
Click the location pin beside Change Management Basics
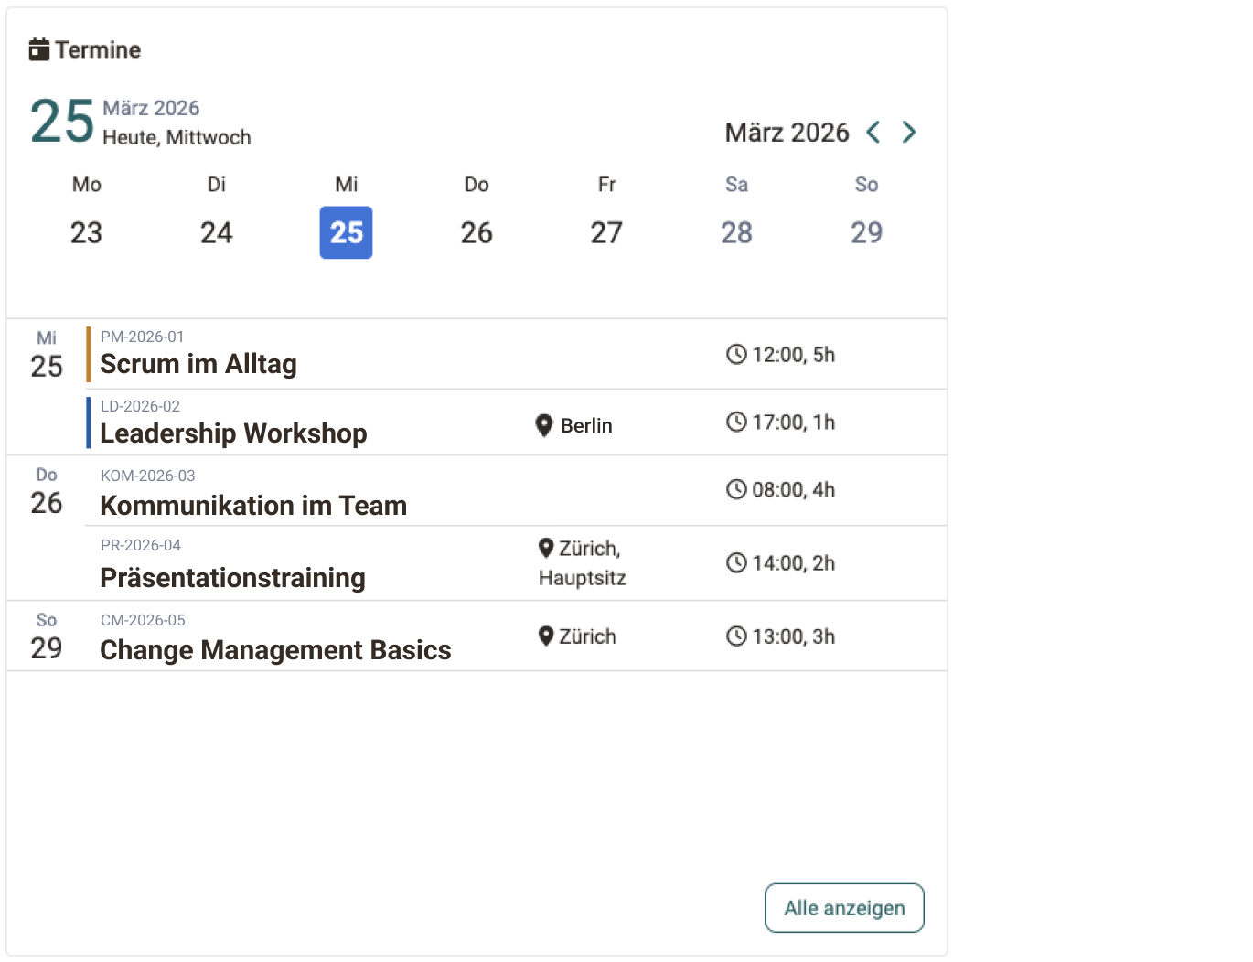click(545, 636)
